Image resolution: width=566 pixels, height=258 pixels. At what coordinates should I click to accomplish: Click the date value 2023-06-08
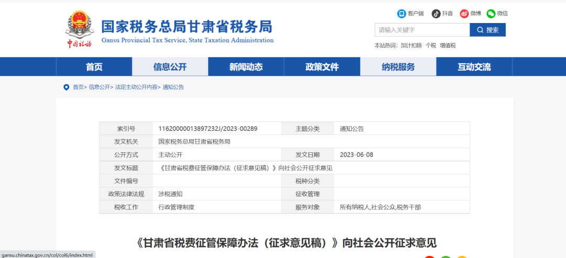(357, 155)
